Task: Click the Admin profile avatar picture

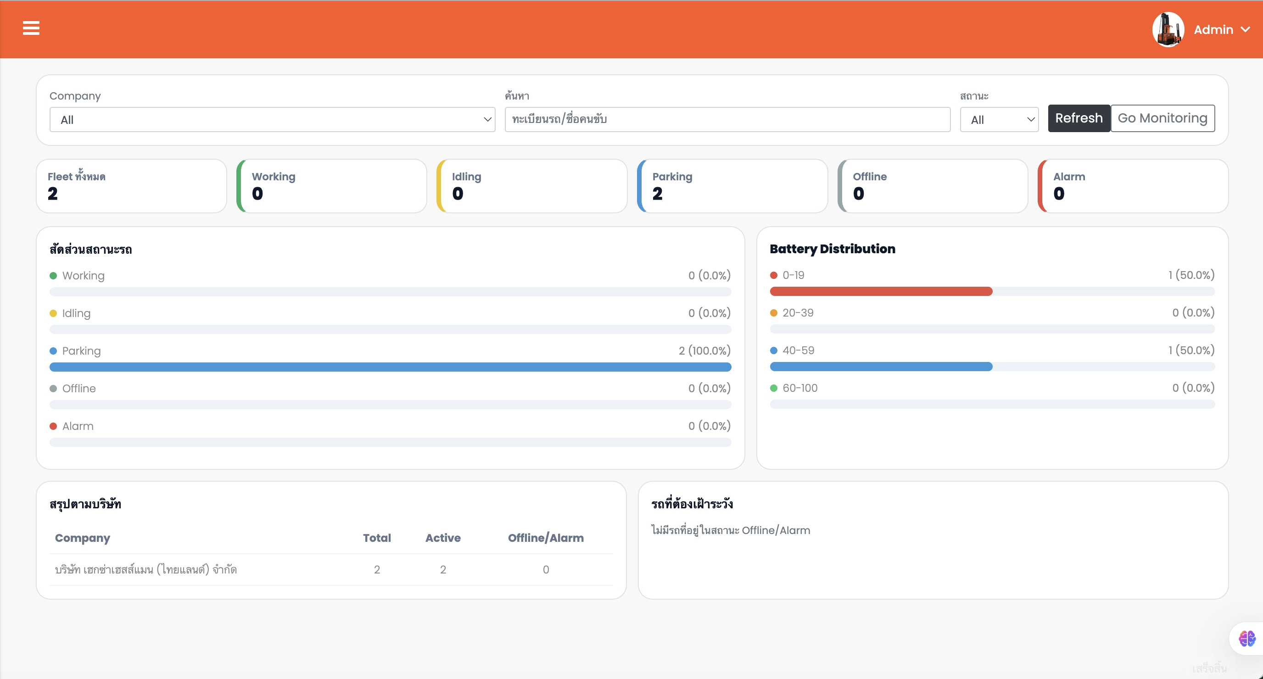Action: pyautogui.click(x=1168, y=29)
